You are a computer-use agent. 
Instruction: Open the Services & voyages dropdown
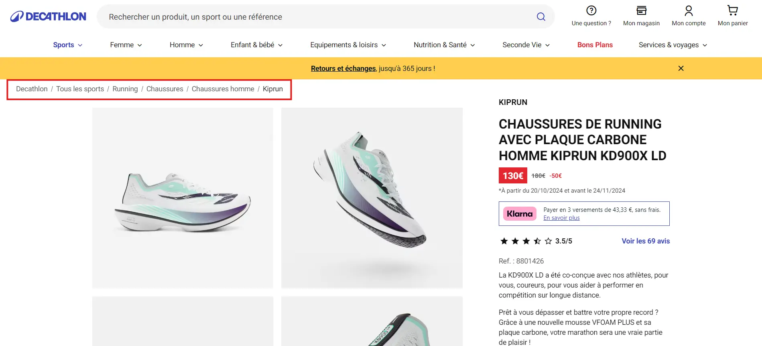[x=673, y=45]
